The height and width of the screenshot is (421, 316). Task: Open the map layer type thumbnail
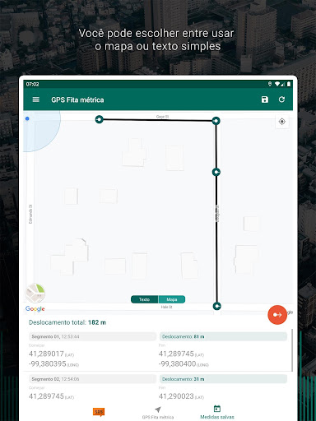35,294
